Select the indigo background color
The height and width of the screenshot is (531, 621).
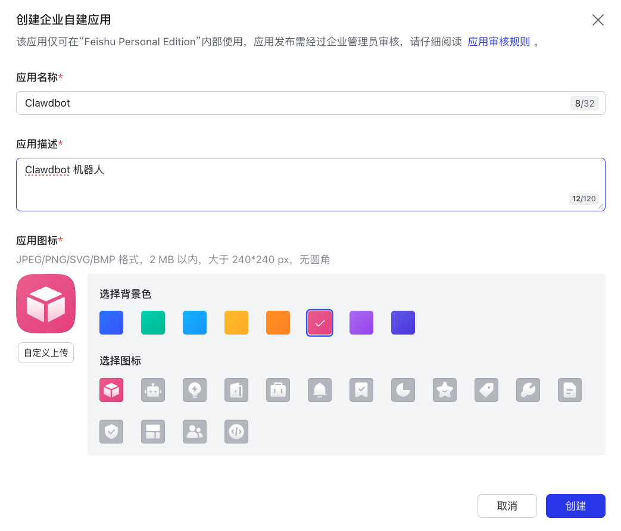click(403, 323)
